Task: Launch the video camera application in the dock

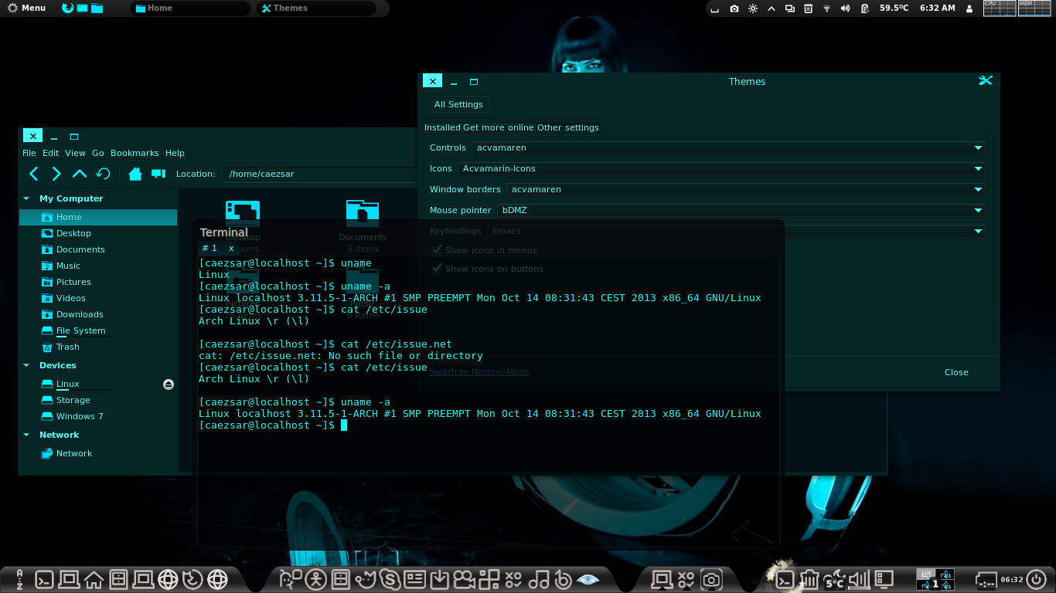Action: pos(465,578)
